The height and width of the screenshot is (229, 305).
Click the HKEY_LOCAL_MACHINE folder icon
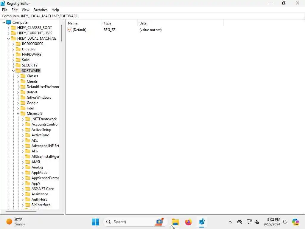13,38
